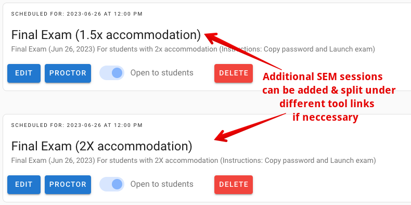Click the red Additional SEM sessions annotation
The height and width of the screenshot is (205, 411).
[x=329, y=97]
